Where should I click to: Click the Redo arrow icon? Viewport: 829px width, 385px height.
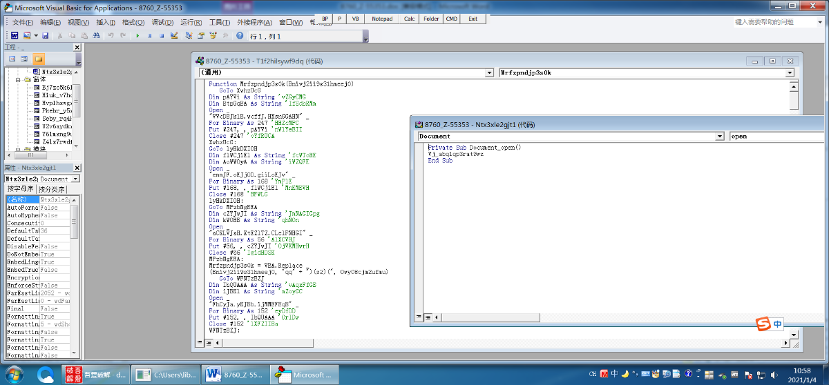pyautogui.click(x=124, y=35)
